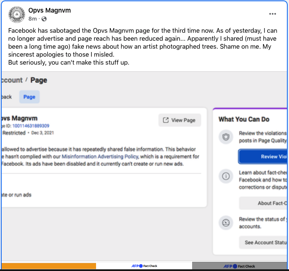
Task: Click the middle AFP Fact Check logo
Action: [144, 266]
